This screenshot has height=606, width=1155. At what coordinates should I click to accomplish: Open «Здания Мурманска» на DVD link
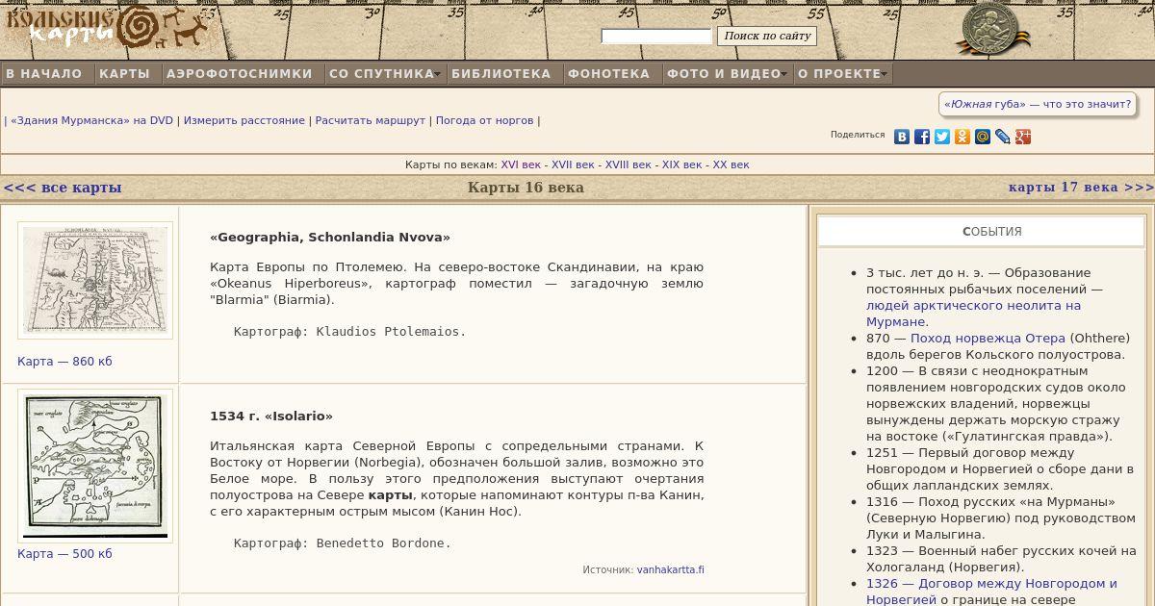tap(92, 121)
